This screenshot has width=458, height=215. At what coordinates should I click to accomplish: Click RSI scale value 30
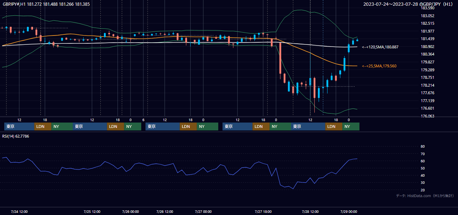pos(423,182)
